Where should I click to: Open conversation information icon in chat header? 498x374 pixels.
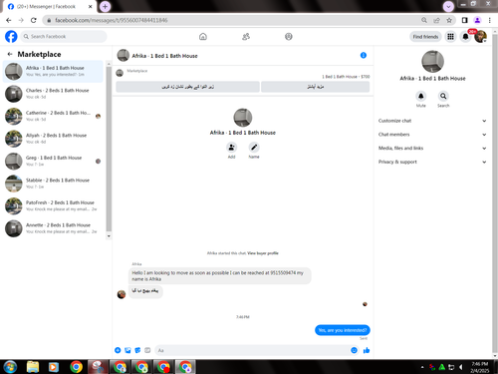[364, 55]
